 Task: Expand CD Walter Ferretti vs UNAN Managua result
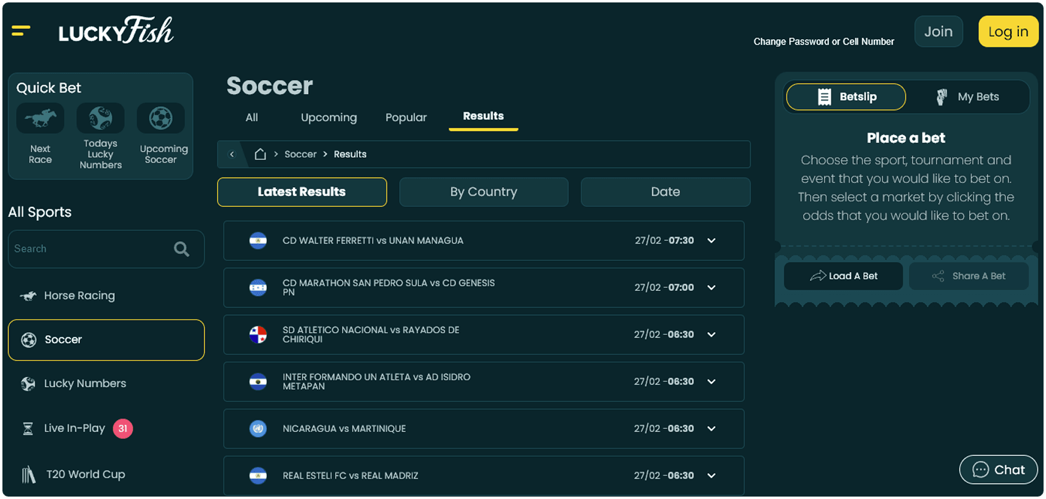click(x=711, y=241)
